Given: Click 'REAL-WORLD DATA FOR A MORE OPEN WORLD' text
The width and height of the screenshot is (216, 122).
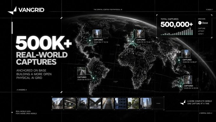Looking at the screenshot, I should (26, 112).
